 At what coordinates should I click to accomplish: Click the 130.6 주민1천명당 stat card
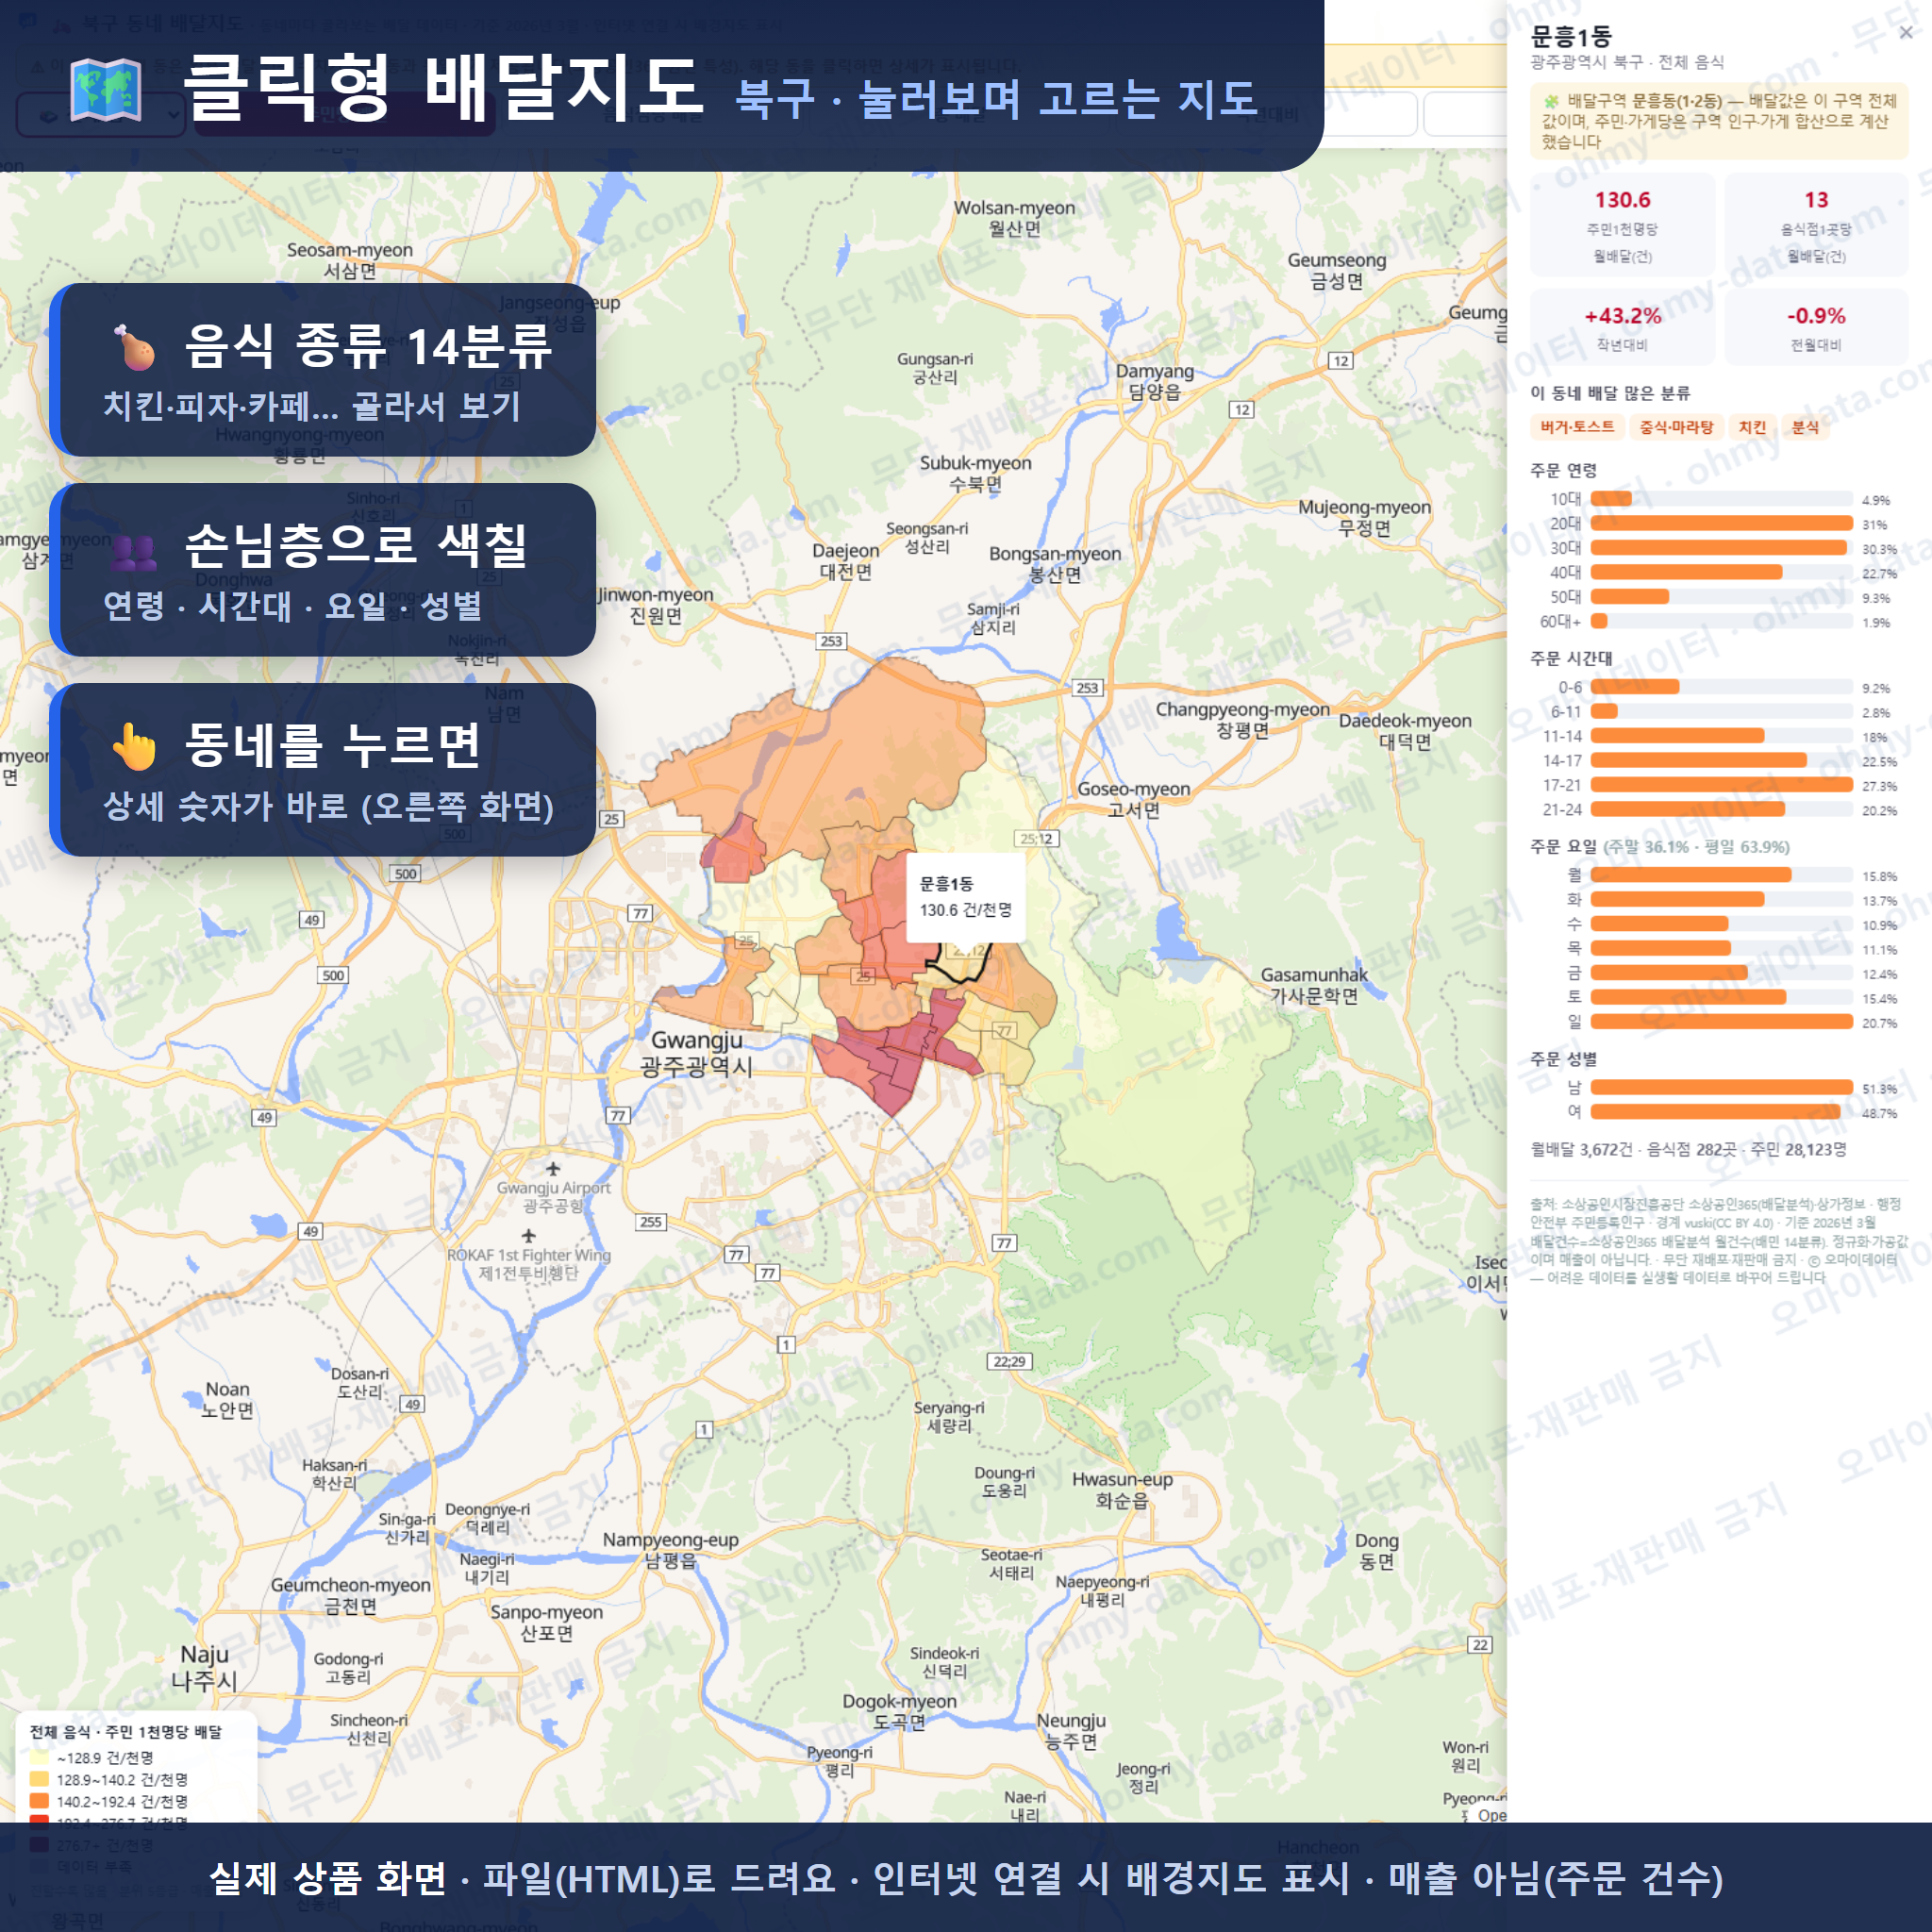click(x=1622, y=225)
